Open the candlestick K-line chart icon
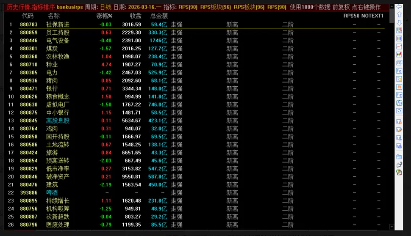The height and width of the screenshot is (236, 411). [399, 55]
